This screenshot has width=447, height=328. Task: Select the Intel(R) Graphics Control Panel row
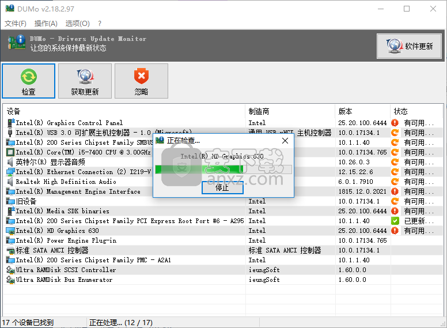click(x=223, y=123)
